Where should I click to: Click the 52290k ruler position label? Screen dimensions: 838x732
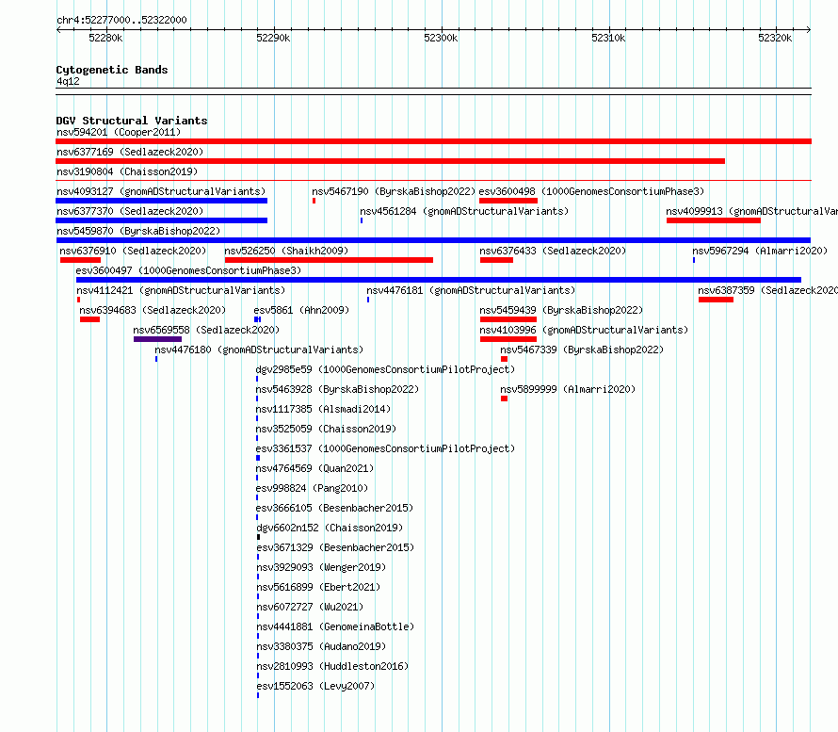(x=273, y=38)
